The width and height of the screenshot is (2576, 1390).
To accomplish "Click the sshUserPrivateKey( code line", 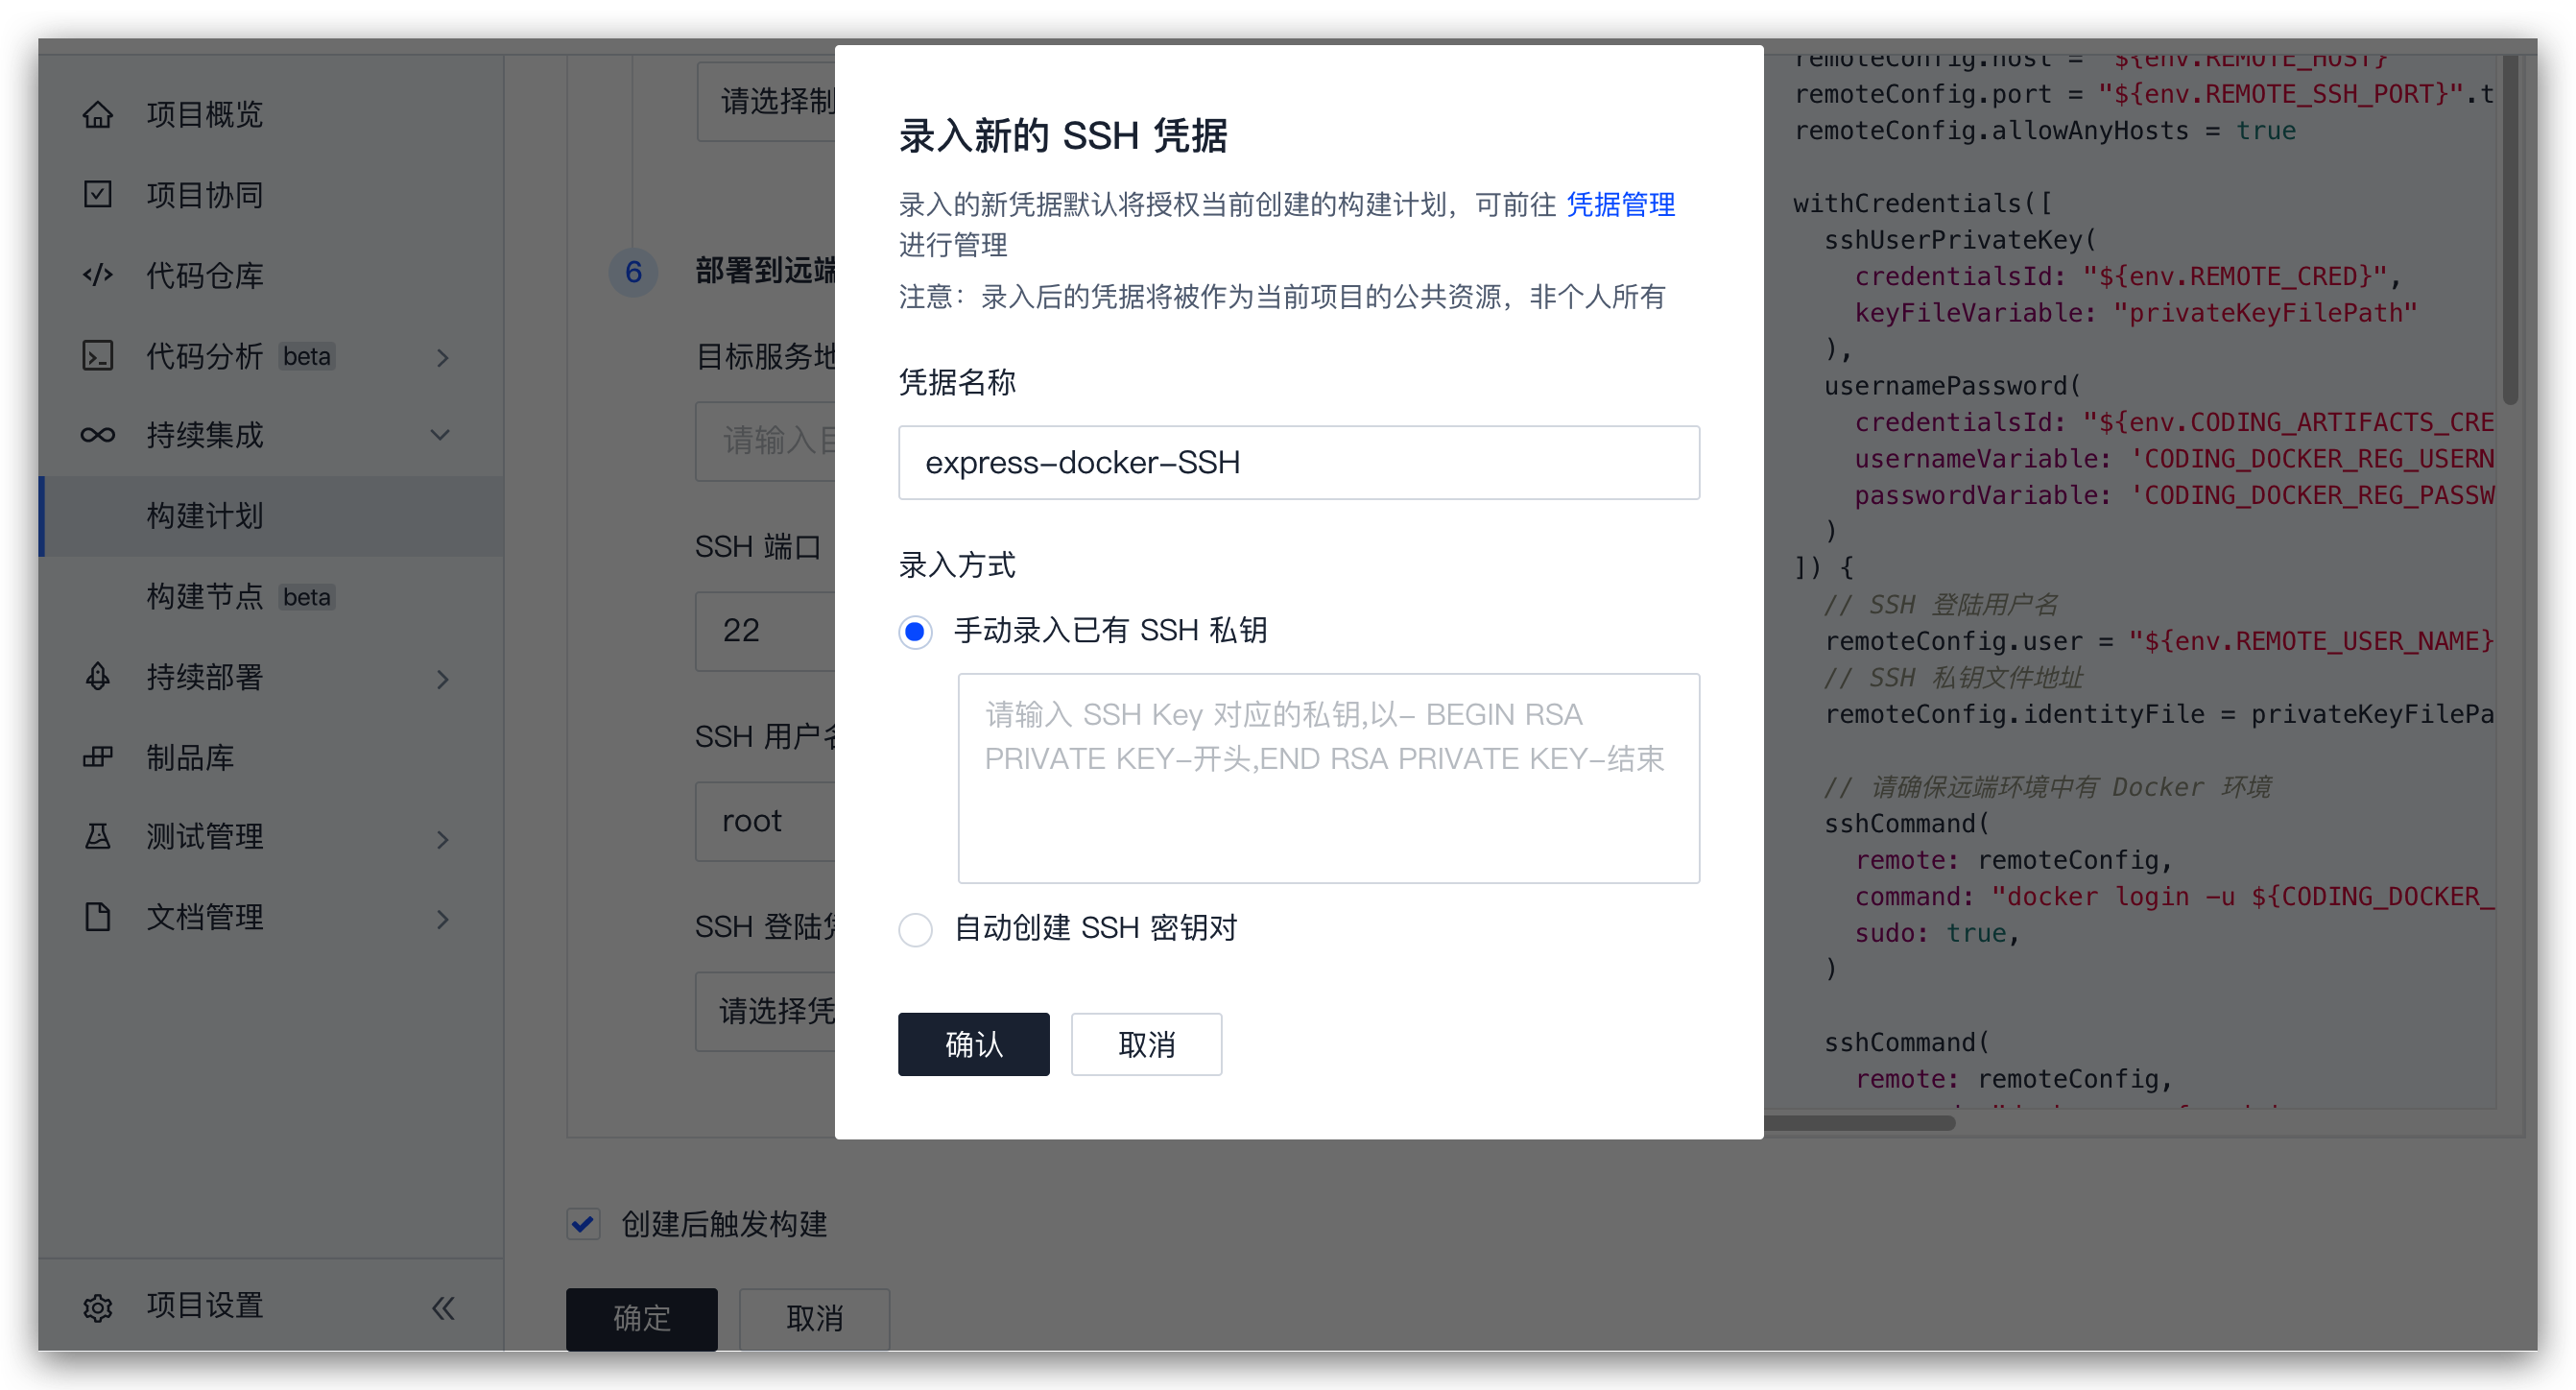I will [x=1961, y=240].
